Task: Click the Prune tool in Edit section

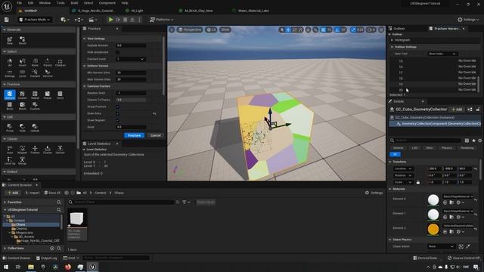Action: point(10,128)
